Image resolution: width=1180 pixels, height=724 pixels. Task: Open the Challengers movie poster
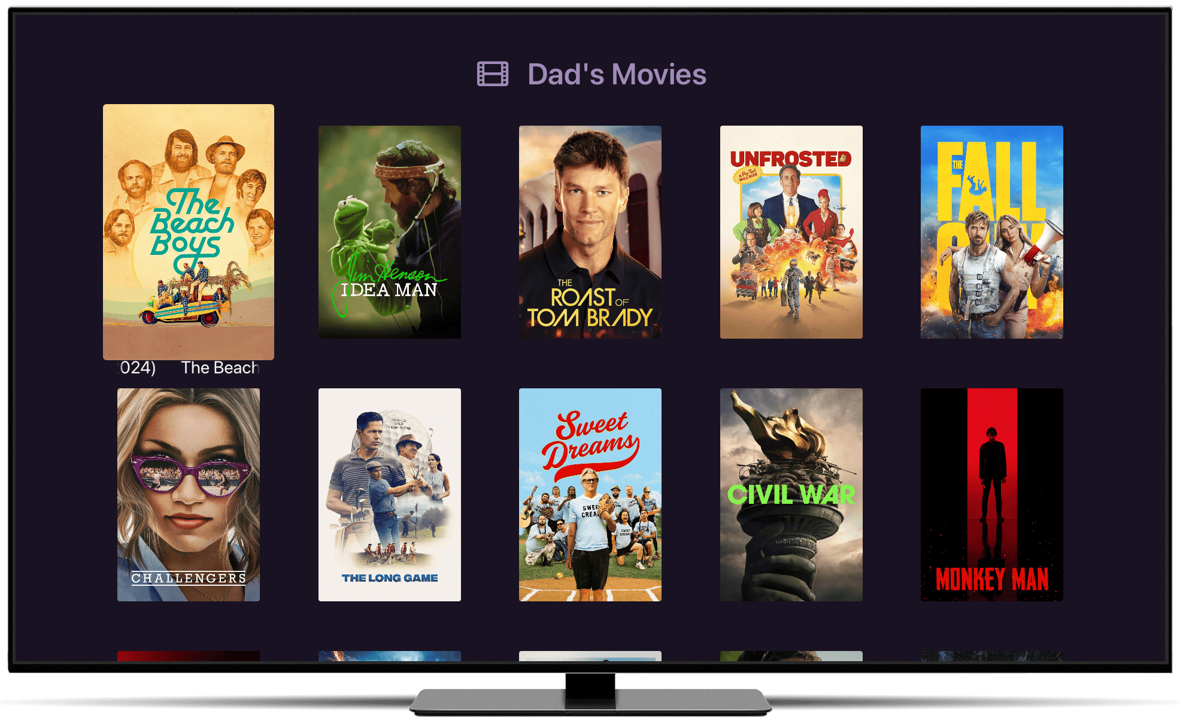tap(189, 495)
